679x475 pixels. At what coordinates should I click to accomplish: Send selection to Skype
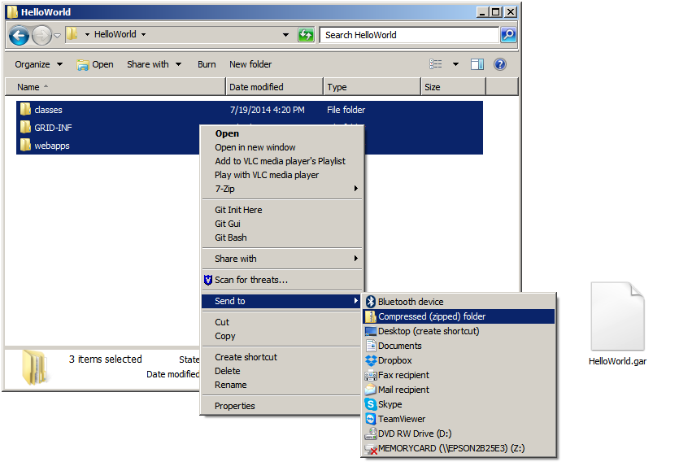point(390,404)
